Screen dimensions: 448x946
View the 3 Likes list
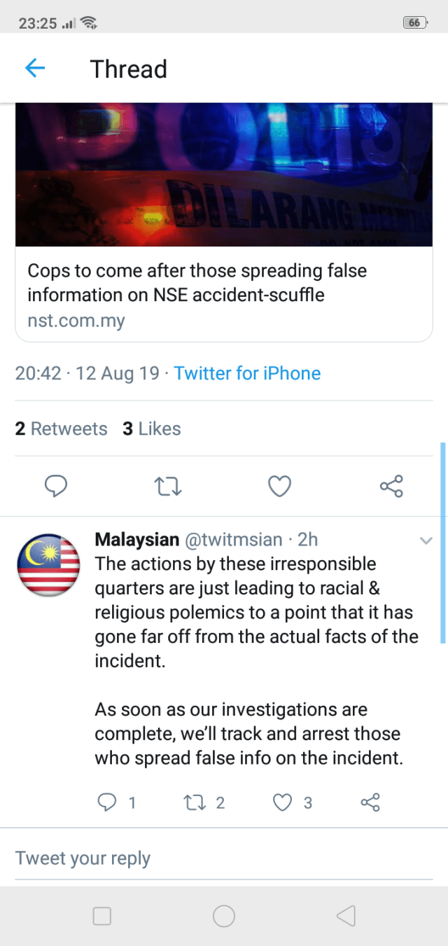(152, 429)
